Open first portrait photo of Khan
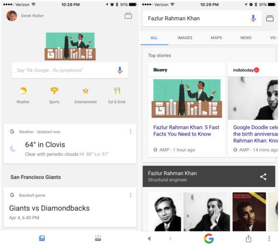 [165, 211]
